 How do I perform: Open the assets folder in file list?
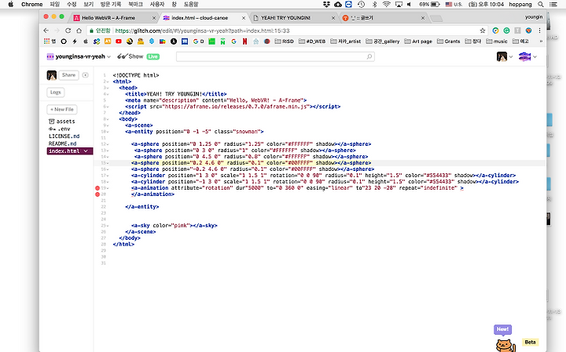62,122
